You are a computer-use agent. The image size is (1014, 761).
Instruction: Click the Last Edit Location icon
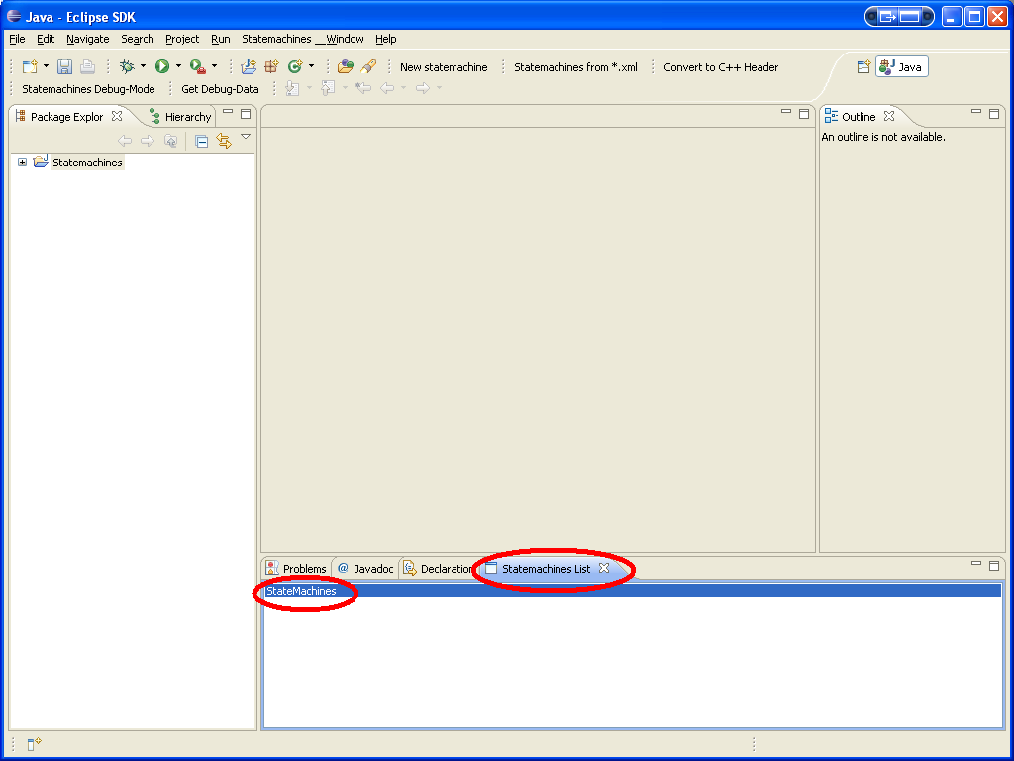pos(363,88)
